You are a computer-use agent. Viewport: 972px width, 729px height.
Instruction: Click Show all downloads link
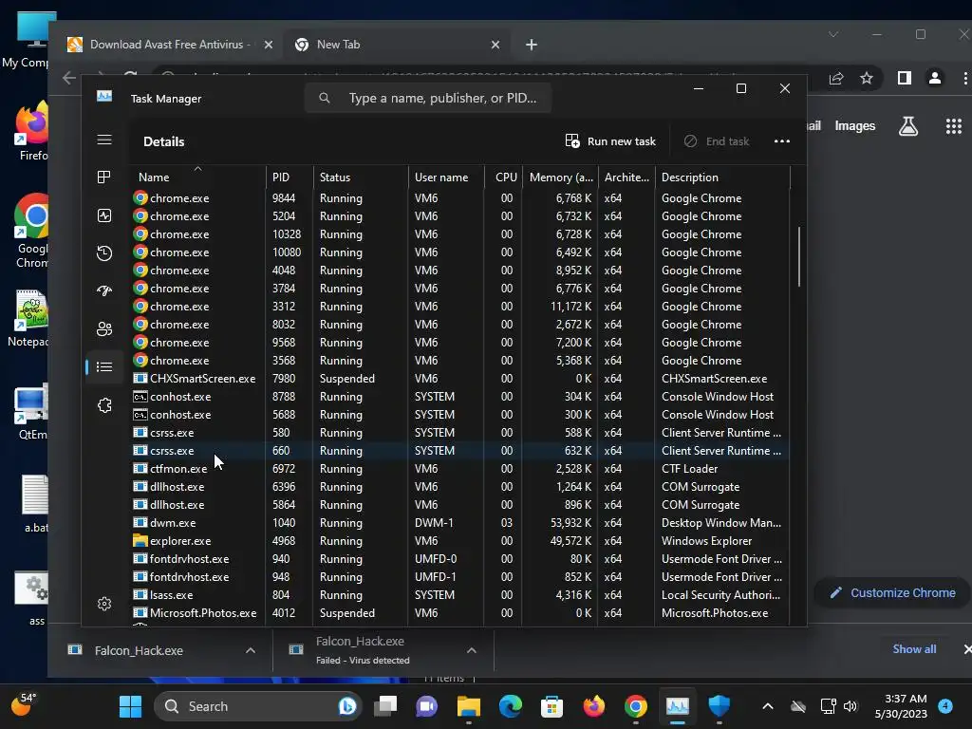pyautogui.click(x=914, y=649)
